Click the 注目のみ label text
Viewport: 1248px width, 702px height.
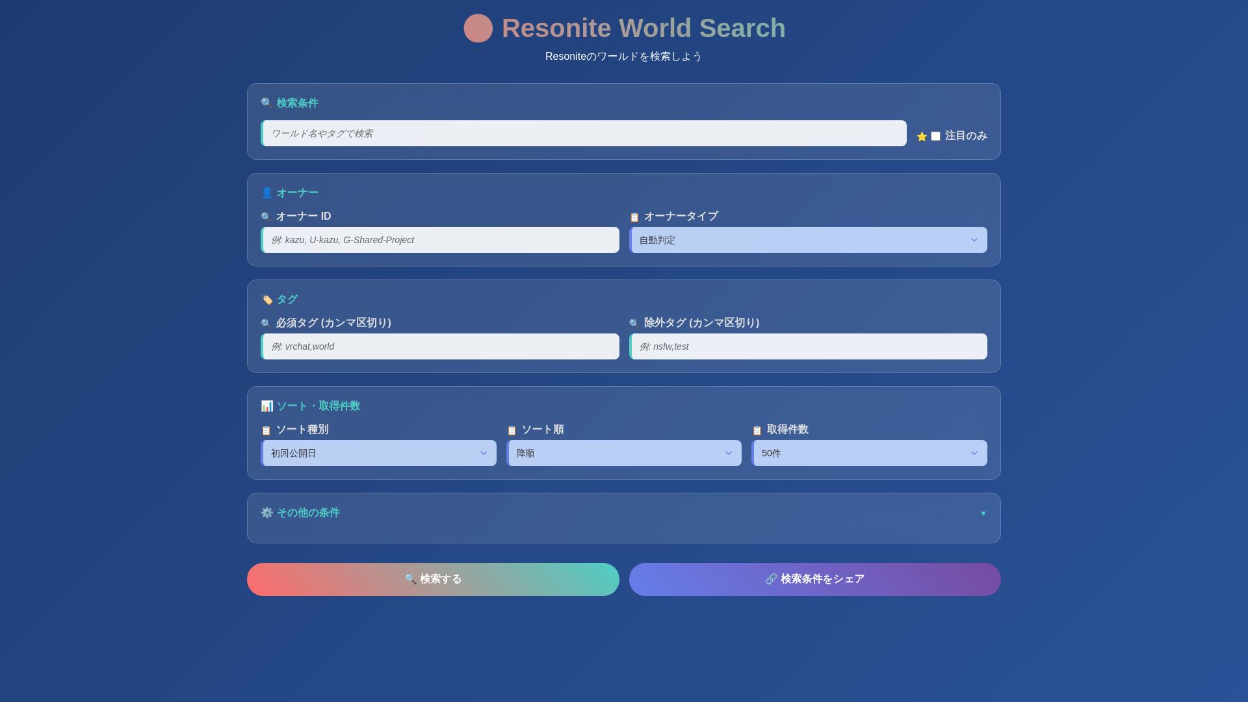966,136
